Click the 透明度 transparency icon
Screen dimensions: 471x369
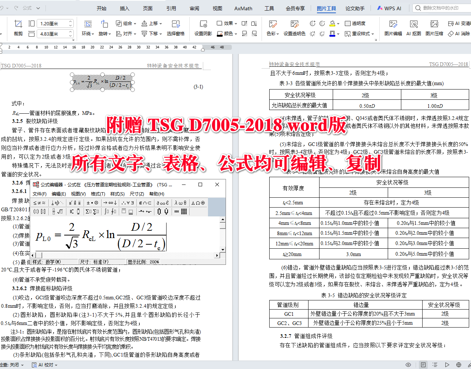[348, 23]
